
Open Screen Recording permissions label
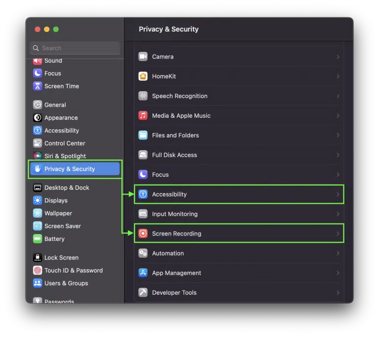[x=177, y=234]
